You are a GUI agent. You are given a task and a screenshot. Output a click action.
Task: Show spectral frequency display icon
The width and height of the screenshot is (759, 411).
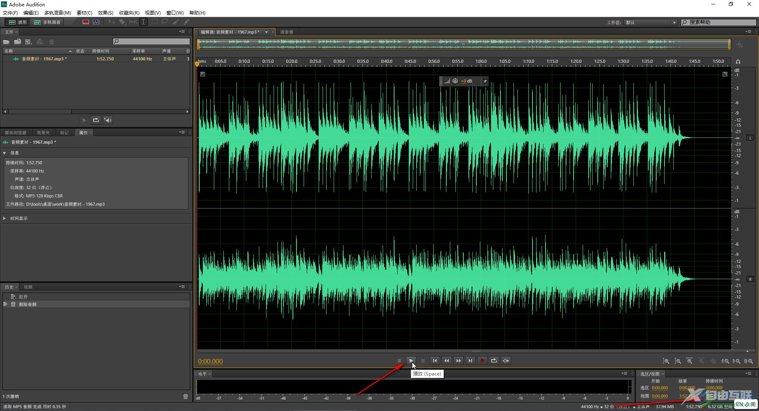coord(85,22)
